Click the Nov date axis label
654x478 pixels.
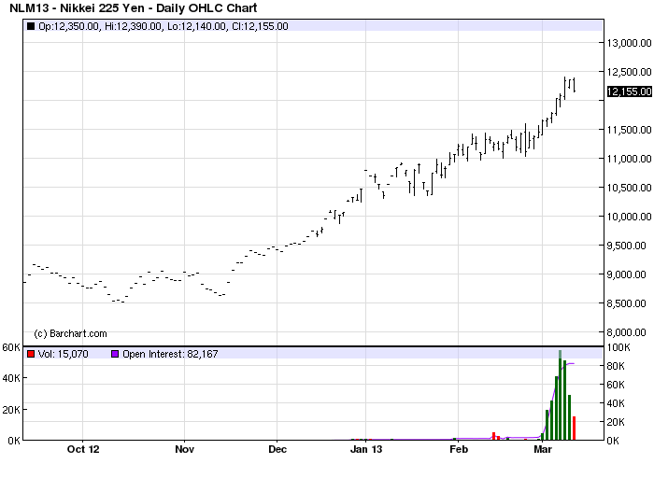[184, 449]
